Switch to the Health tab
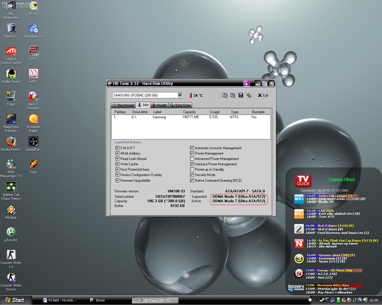 tap(159, 105)
